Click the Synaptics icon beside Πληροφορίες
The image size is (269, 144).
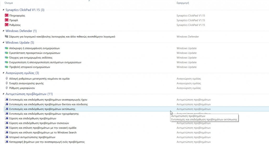coord(7,15)
